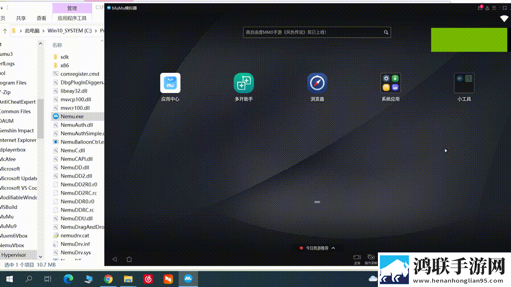Select MSBuild folder in navigation tree
Viewport: 511px width, 287px height.
pyautogui.click(x=9, y=207)
